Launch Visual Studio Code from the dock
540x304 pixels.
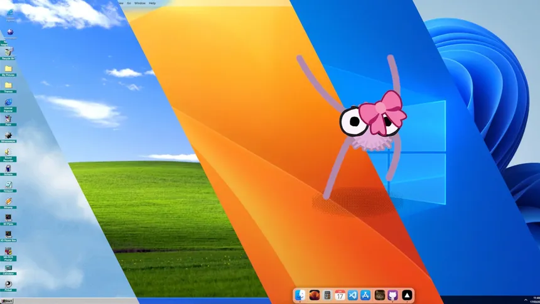pyautogui.click(x=352, y=295)
